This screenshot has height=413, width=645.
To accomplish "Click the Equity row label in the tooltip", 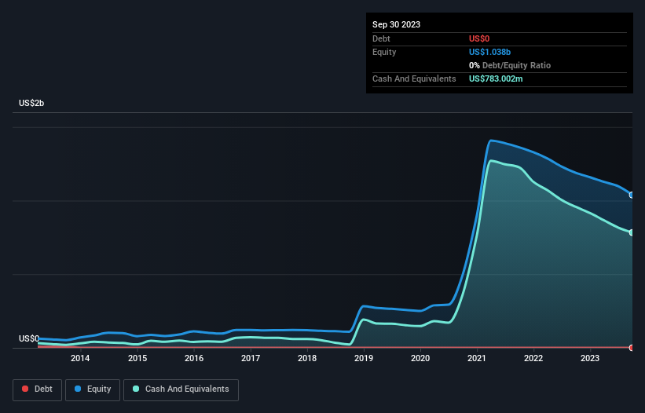I will coord(384,52).
